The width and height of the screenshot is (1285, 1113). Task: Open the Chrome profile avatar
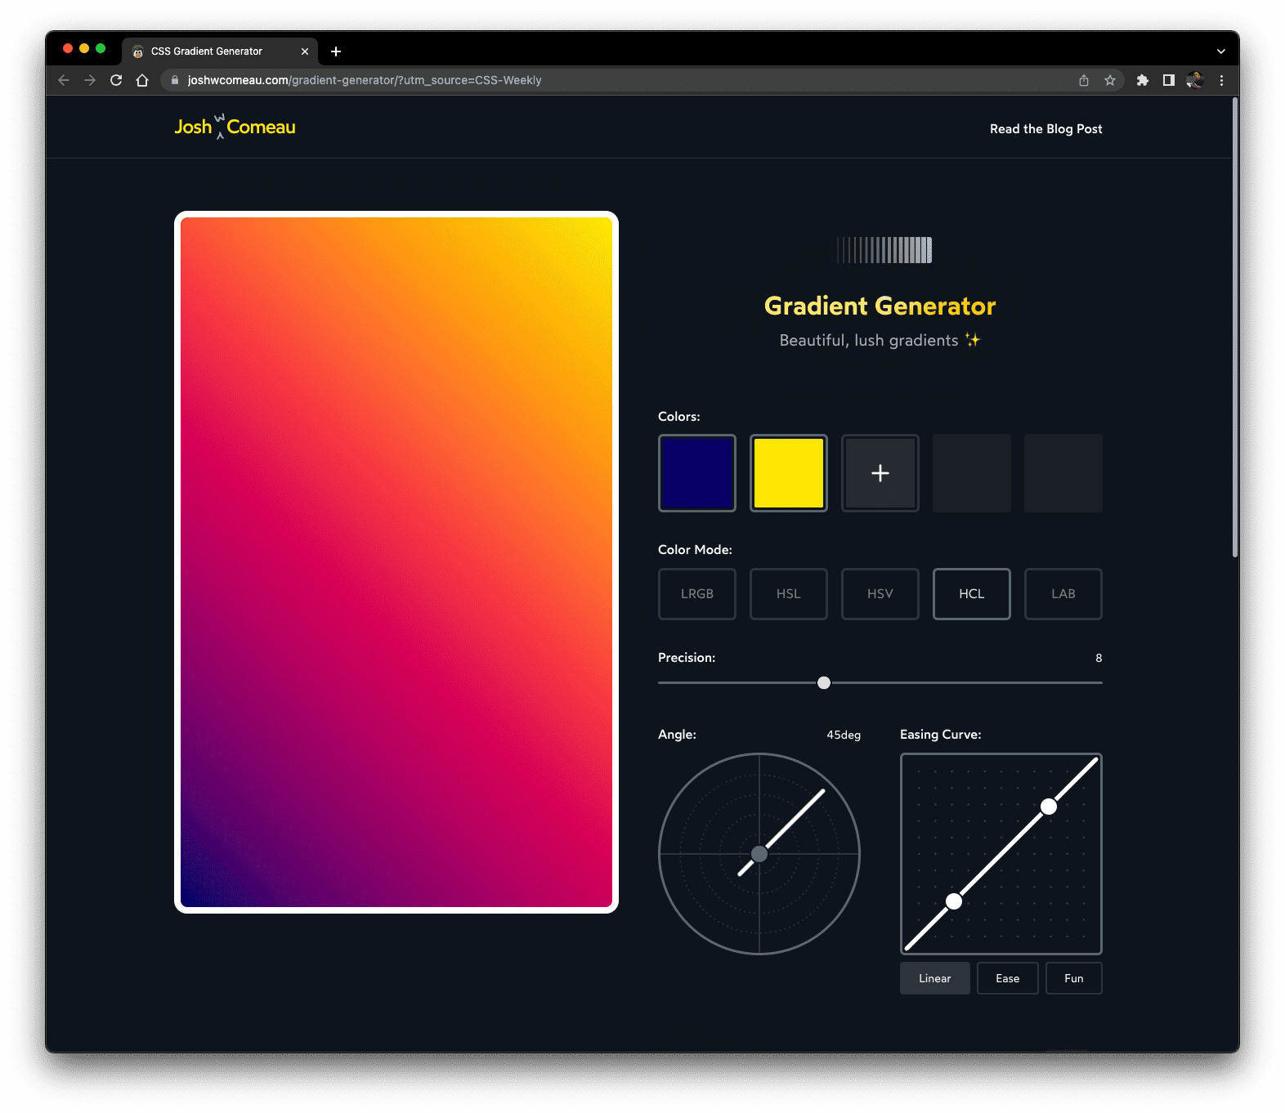coord(1195,80)
